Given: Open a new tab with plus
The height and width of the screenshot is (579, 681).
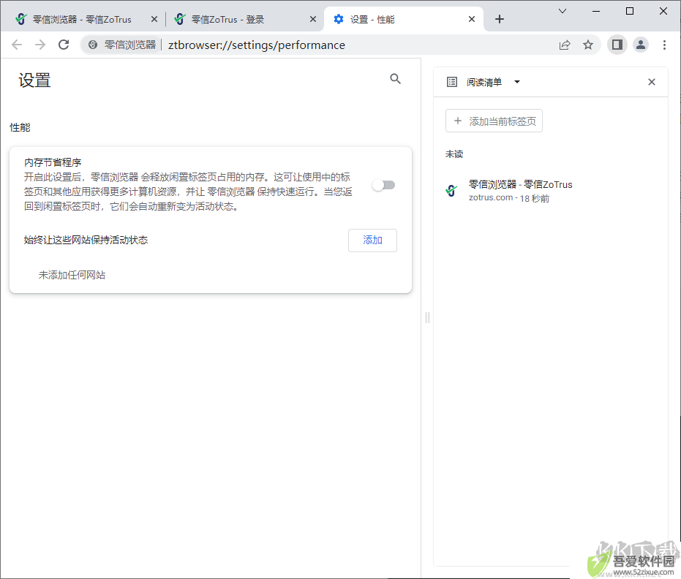Looking at the screenshot, I should (500, 19).
